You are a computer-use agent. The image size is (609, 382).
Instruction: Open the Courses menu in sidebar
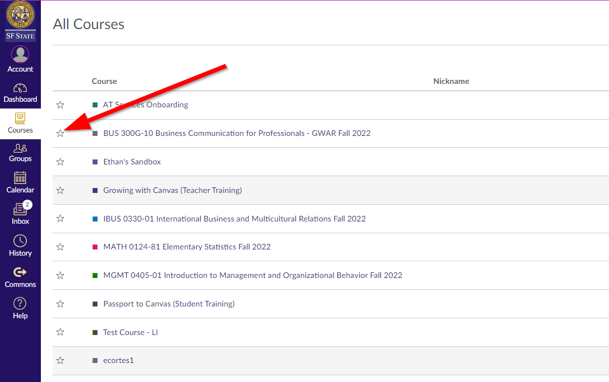click(x=20, y=123)
